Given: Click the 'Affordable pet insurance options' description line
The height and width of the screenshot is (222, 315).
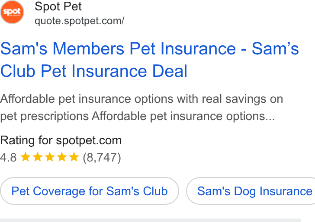Looking at the screenshot, I should [x=141, y=99].
